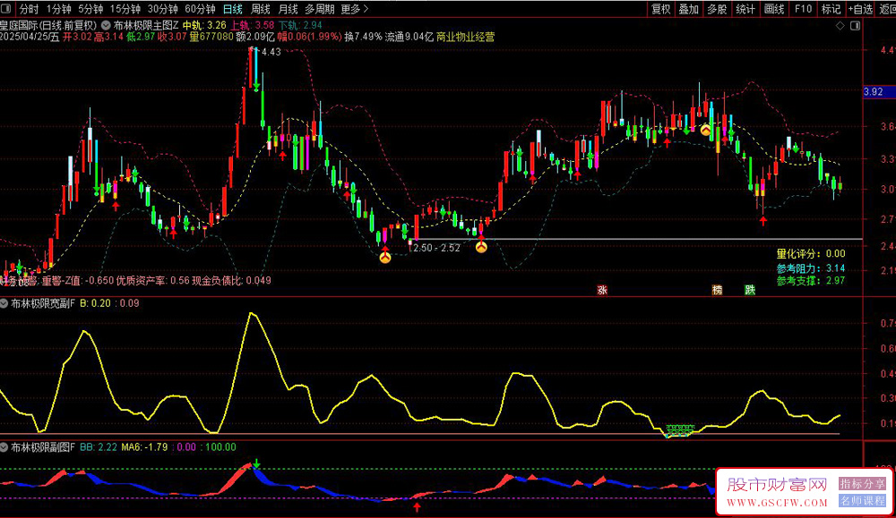Open the 多股 multi-stock view

tap(717, 9)
